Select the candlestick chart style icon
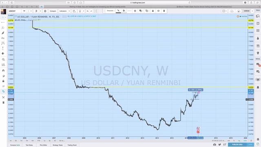 coord(36,11)
